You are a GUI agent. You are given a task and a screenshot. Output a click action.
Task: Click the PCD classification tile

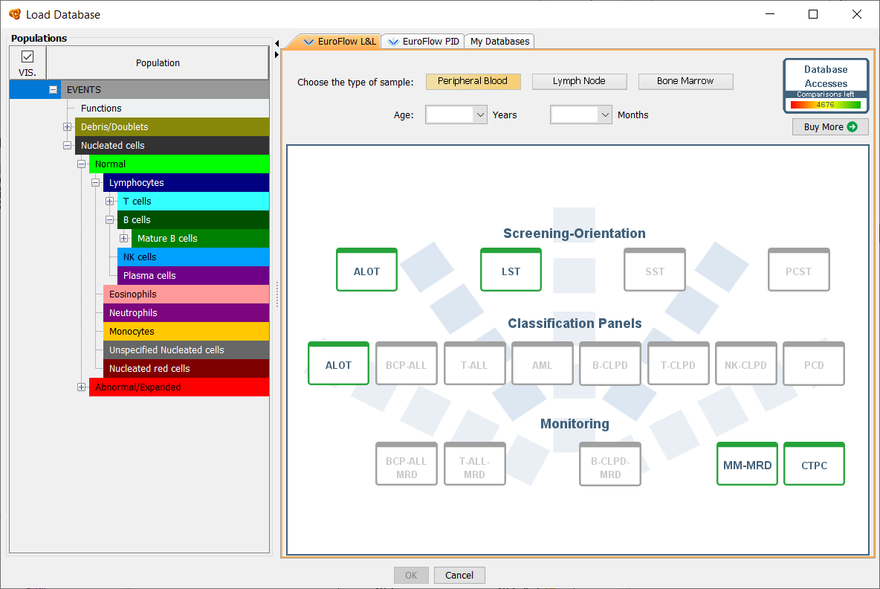coord(814,363)
